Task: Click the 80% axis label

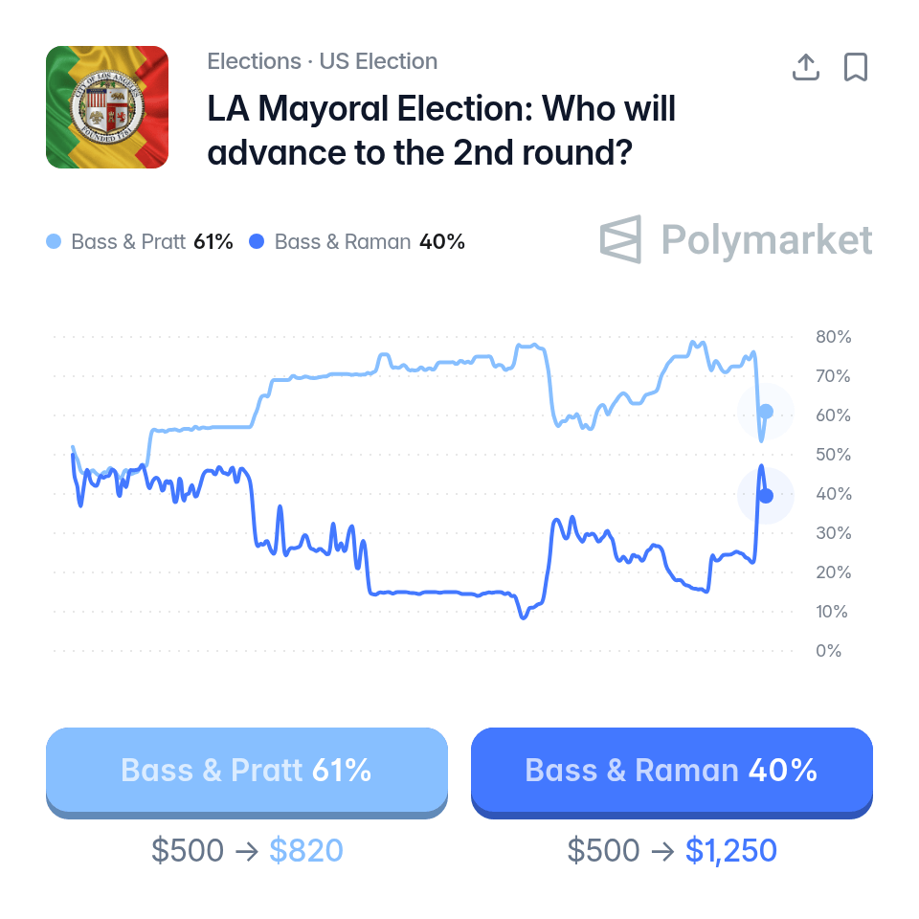Action: pos(833,336)
